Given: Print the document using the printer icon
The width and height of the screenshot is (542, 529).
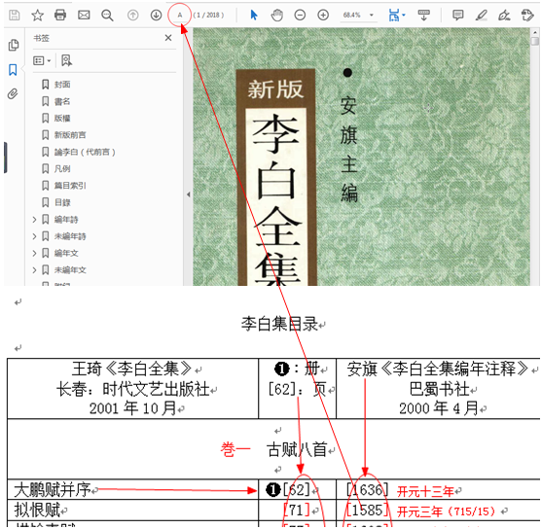Looking at the screenshot, I should [60, 16].
